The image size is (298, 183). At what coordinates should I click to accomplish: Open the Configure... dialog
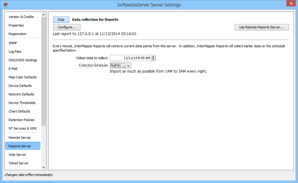click(x=67, y=27)
